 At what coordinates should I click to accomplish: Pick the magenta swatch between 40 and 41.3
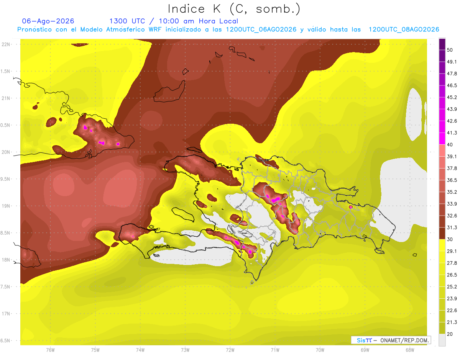pyautogui.click(x=442, y=139)
